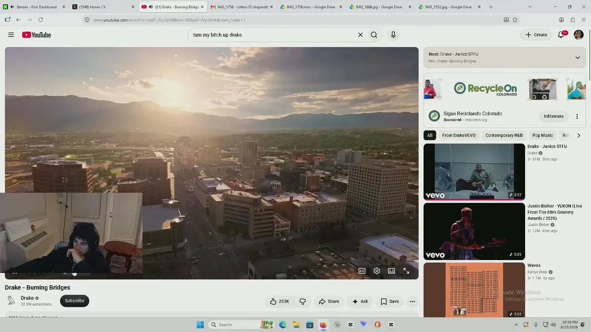Go to the YouTube home logo
Image resolution: width=591 pixels, height=332 pixels.
(x=36, y=35)
